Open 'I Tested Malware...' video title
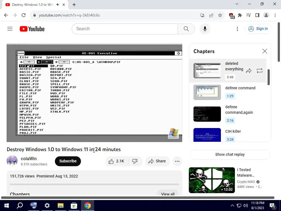This screenshot has width=281, height=211. coord(246,173)
